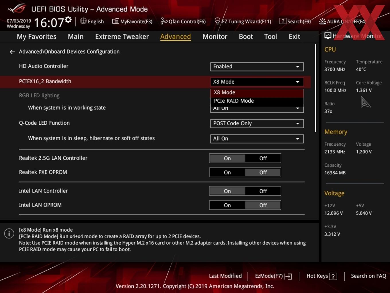Click the CPU frequency value 3700 MHz

pos(335,69)
